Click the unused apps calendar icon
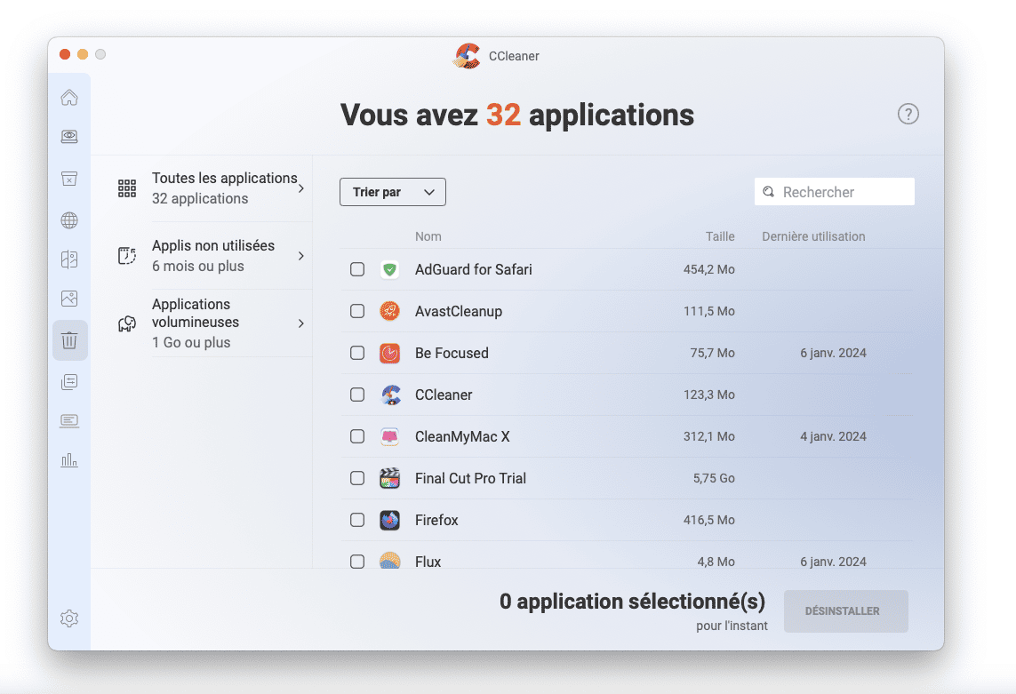This screenshot has width=1016, height=694. [x=127, y=255]
